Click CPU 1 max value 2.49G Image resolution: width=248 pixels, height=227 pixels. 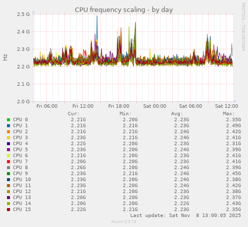pyautogui.click(x=234, y=126)
